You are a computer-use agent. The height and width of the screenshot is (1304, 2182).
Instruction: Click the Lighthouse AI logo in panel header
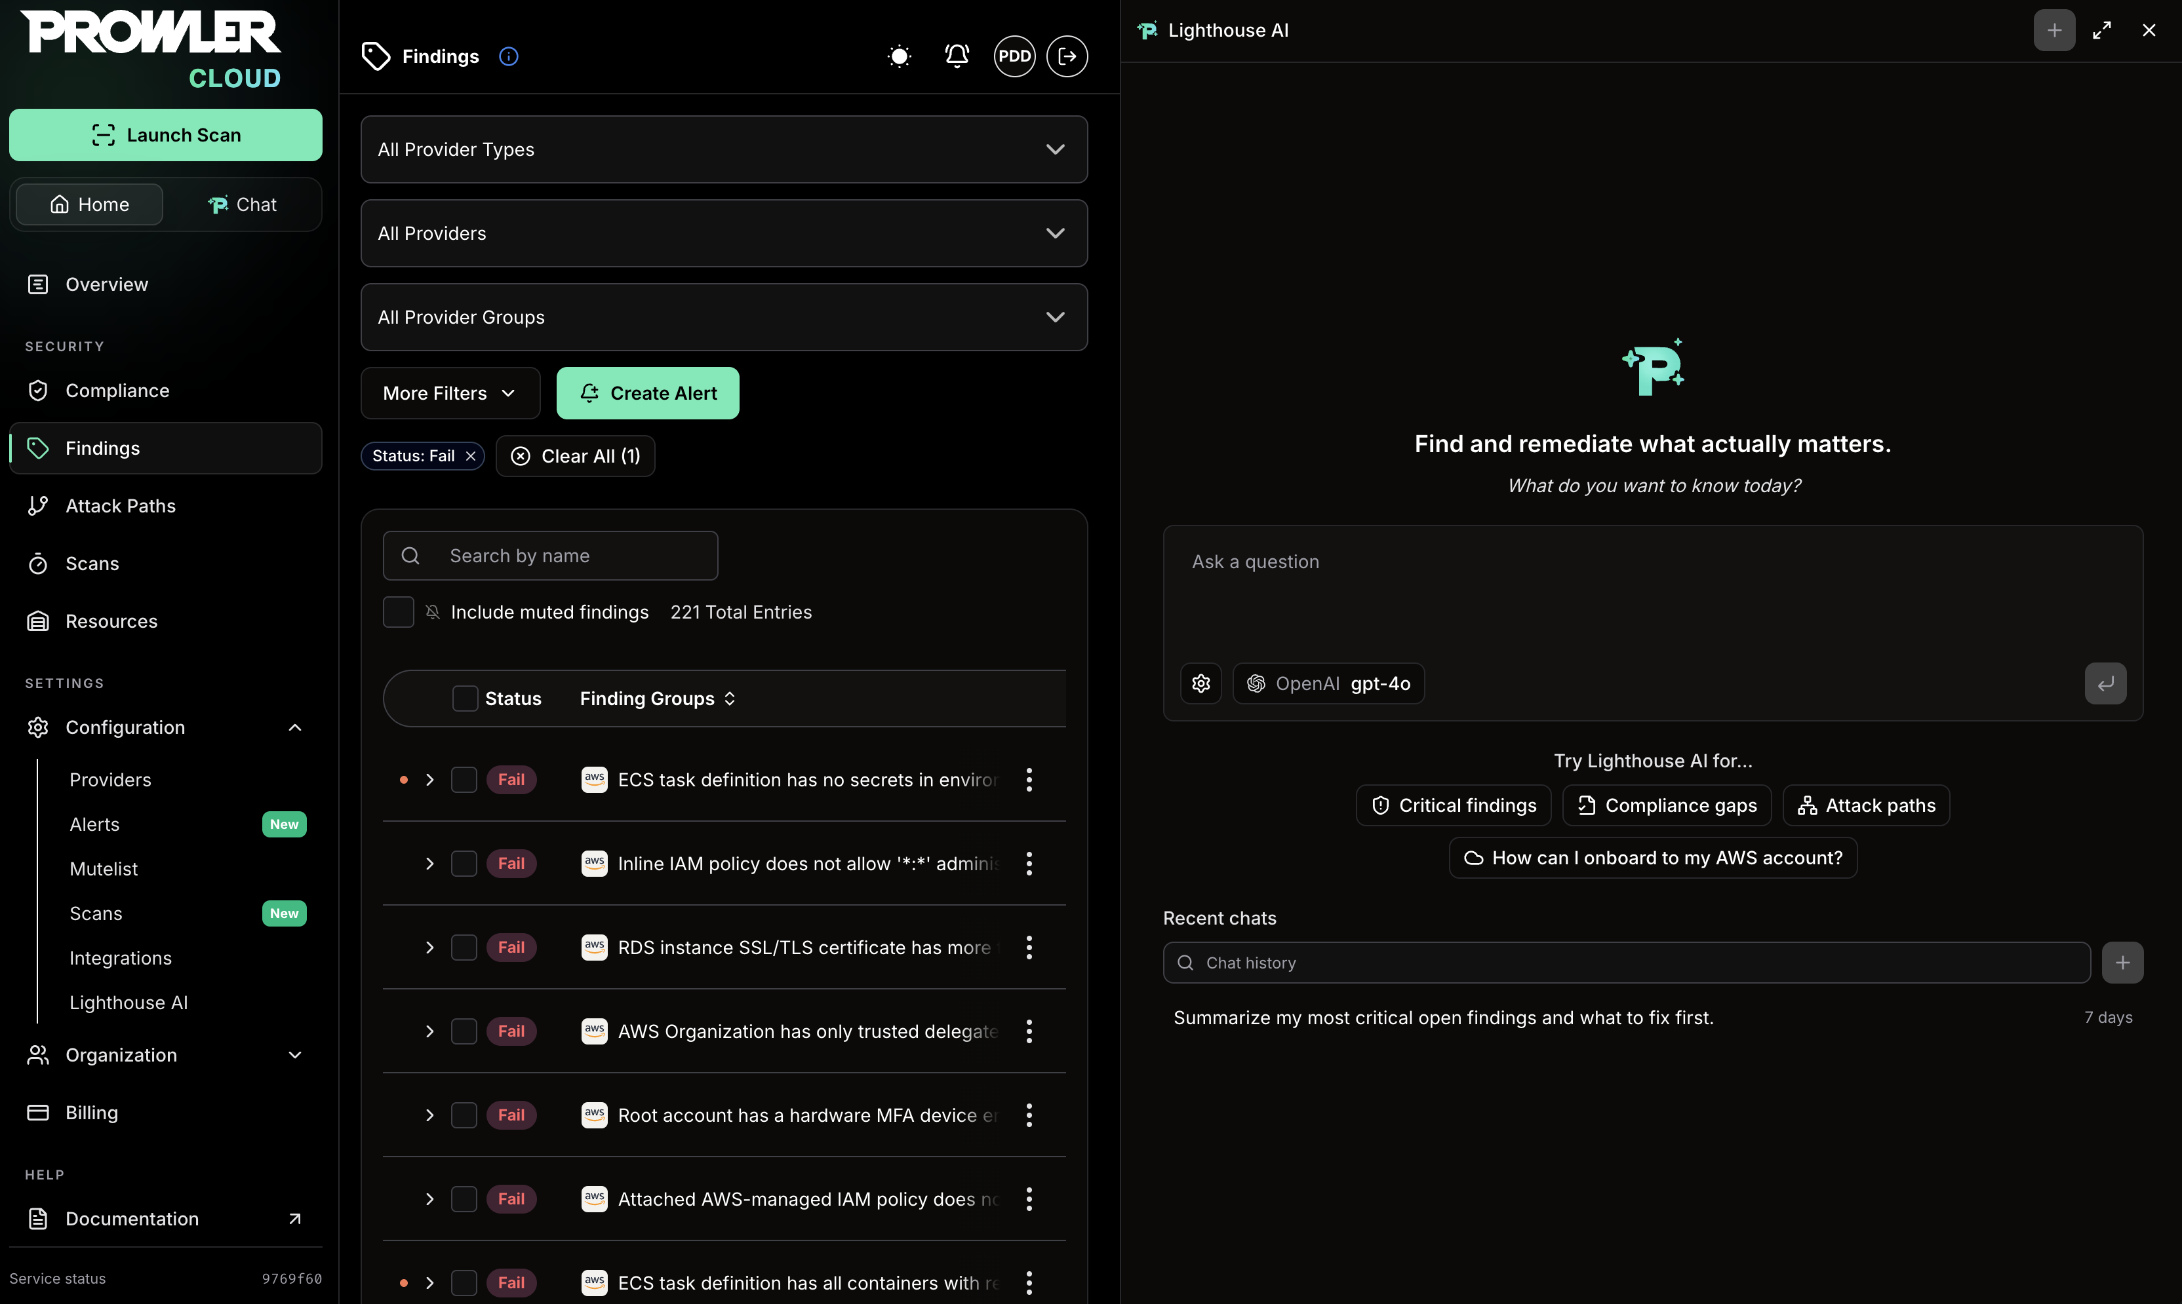pos(1147,31)
